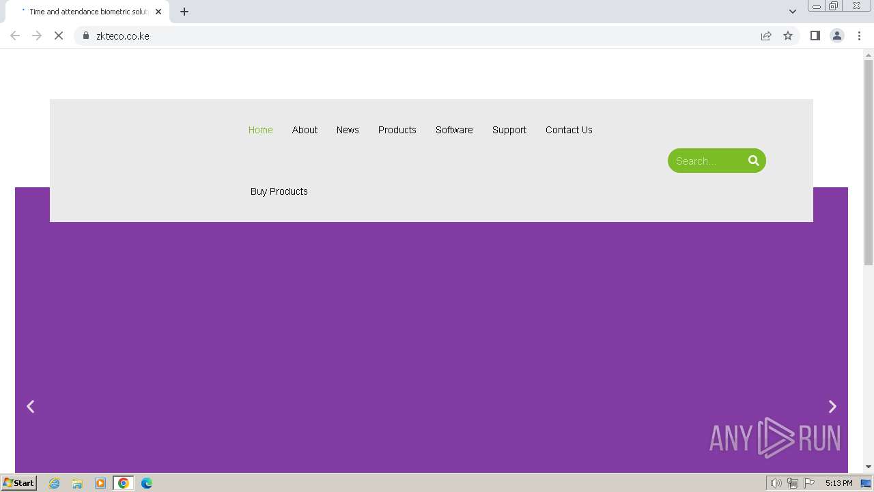Image resolution: width=874 pixels, height=492 pixels.
Task: Show next slide in carousel
Action: point(832,407)
